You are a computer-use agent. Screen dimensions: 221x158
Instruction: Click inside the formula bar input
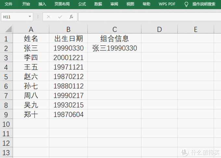(150, 17)
